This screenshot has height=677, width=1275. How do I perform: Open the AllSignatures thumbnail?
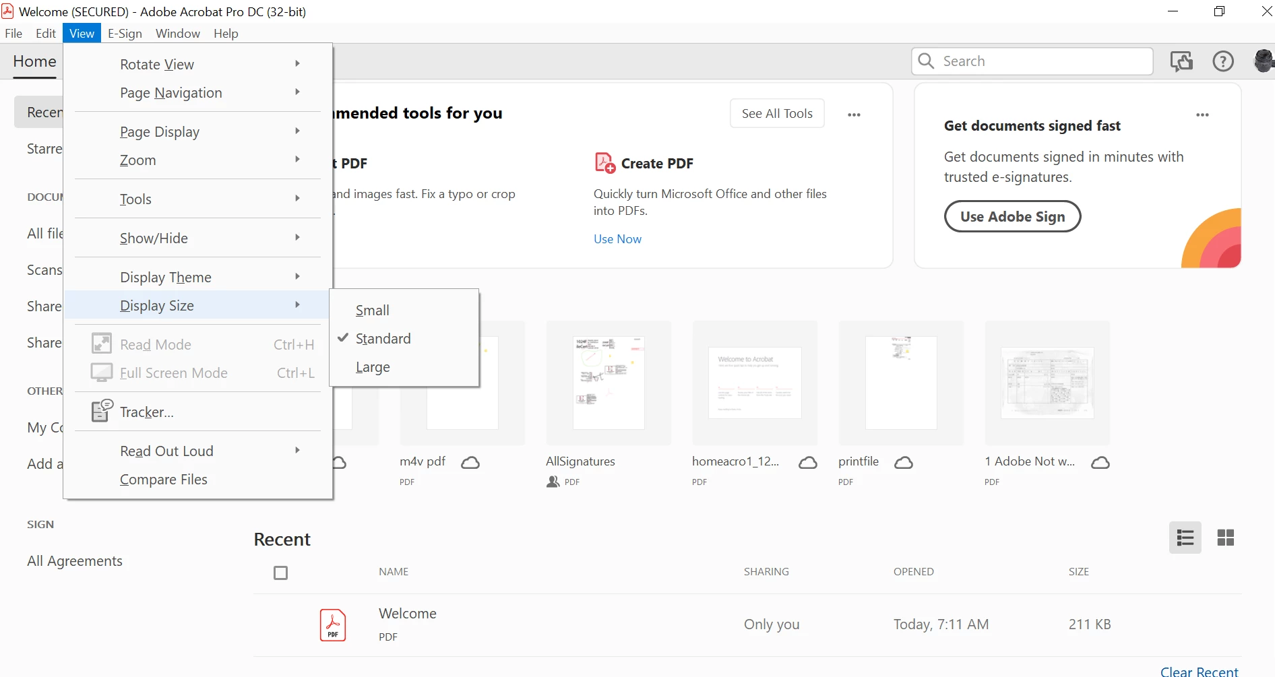pyautogui.click(x=609, y=383)
